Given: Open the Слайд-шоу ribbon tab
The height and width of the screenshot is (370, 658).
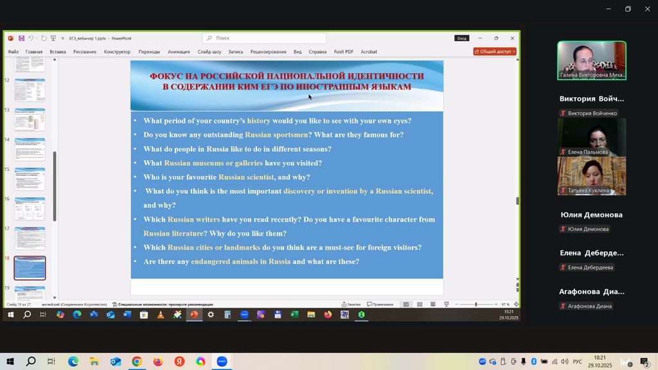Looking at the screenshot, I should 209,52.
